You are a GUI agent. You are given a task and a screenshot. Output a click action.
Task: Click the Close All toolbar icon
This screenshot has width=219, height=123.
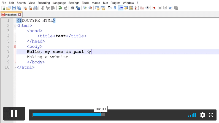pos(30,8)
